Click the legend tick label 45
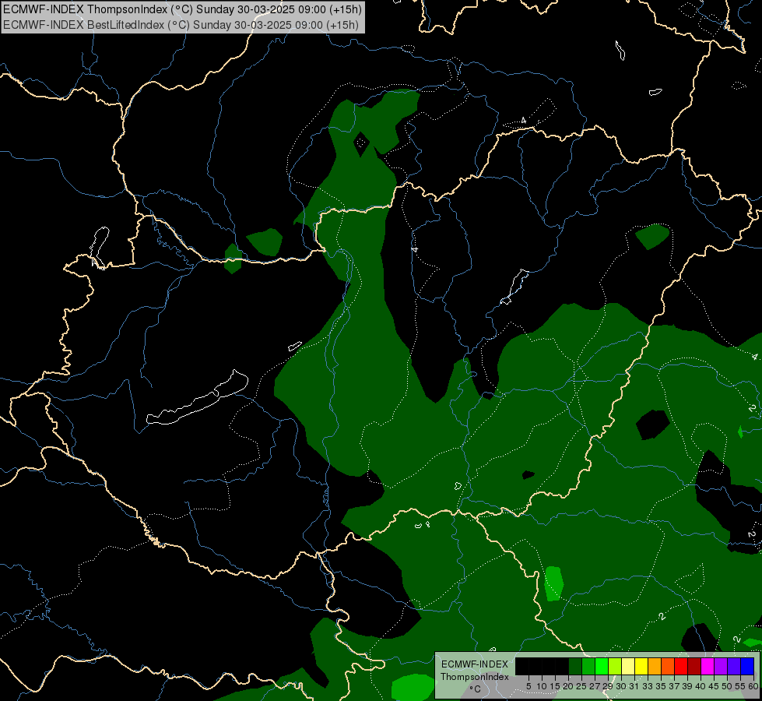The width and height of the screenshot is (762, 701). 714,686
